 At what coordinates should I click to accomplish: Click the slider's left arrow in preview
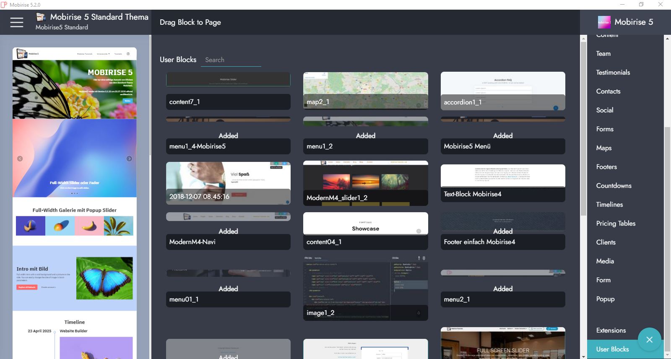point(20,159)
